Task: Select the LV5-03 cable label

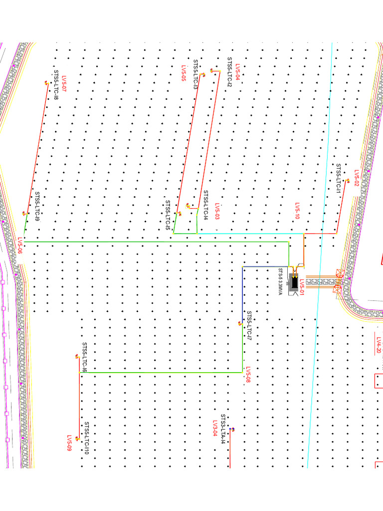Action: pyautogui.click(x=217, y=211)
